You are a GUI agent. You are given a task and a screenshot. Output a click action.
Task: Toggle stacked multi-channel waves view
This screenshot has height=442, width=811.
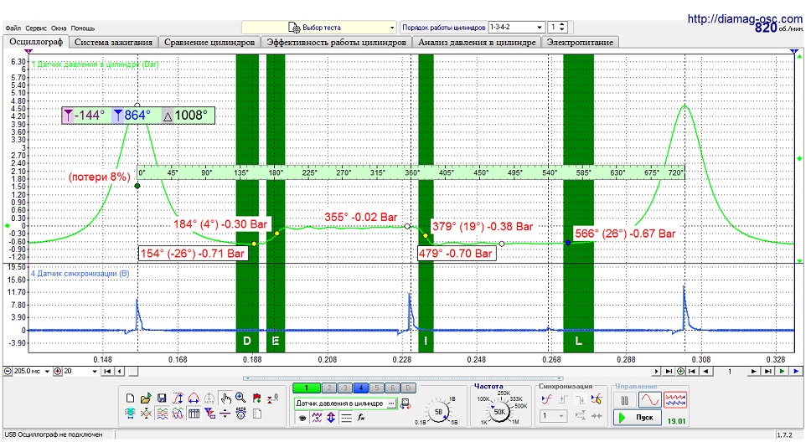point(162,414)
